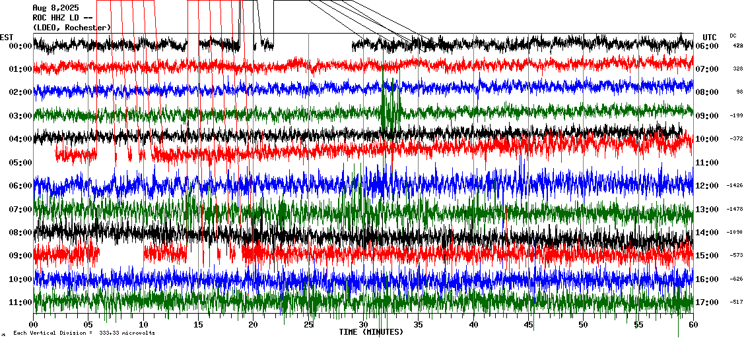Click the 11:00 EST row label
746x342 pixels.
20,302
